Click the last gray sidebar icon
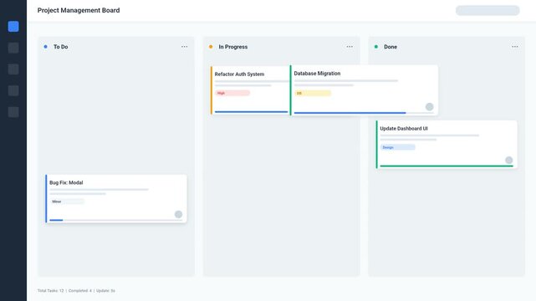 click(x=13, y=112)
